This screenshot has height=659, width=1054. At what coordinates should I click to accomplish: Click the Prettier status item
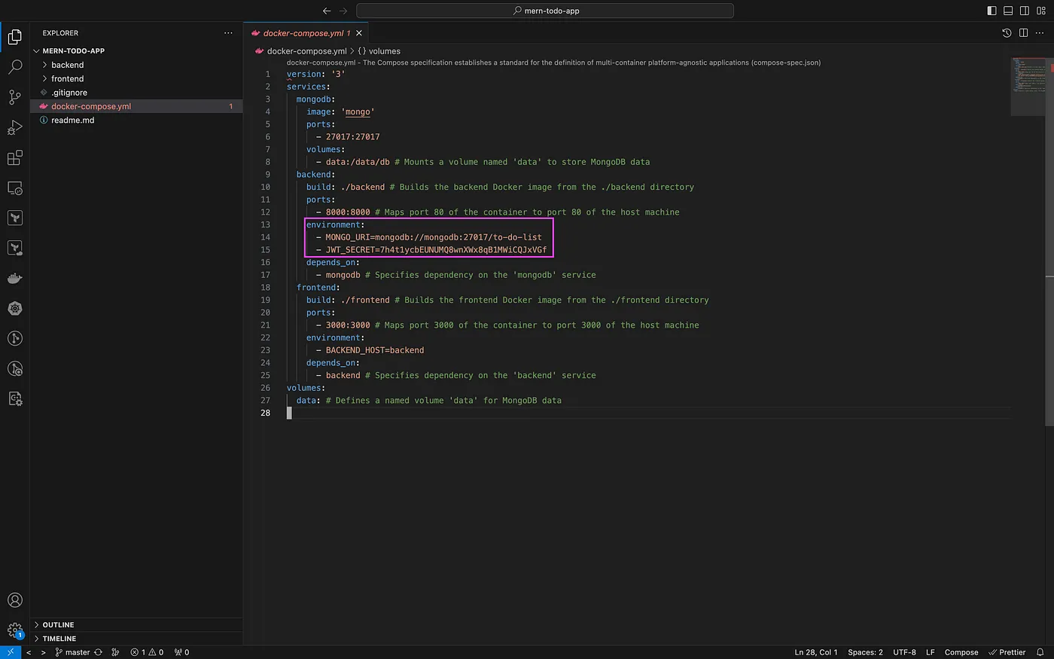coord(1007,652)
